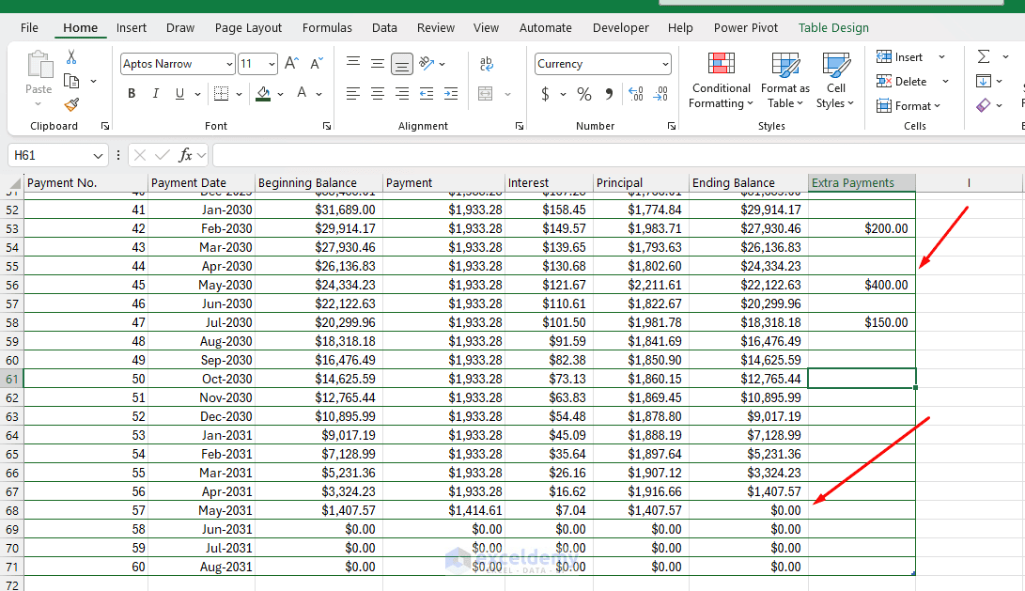Select the Format Painter brush

[x=71, y=104]
